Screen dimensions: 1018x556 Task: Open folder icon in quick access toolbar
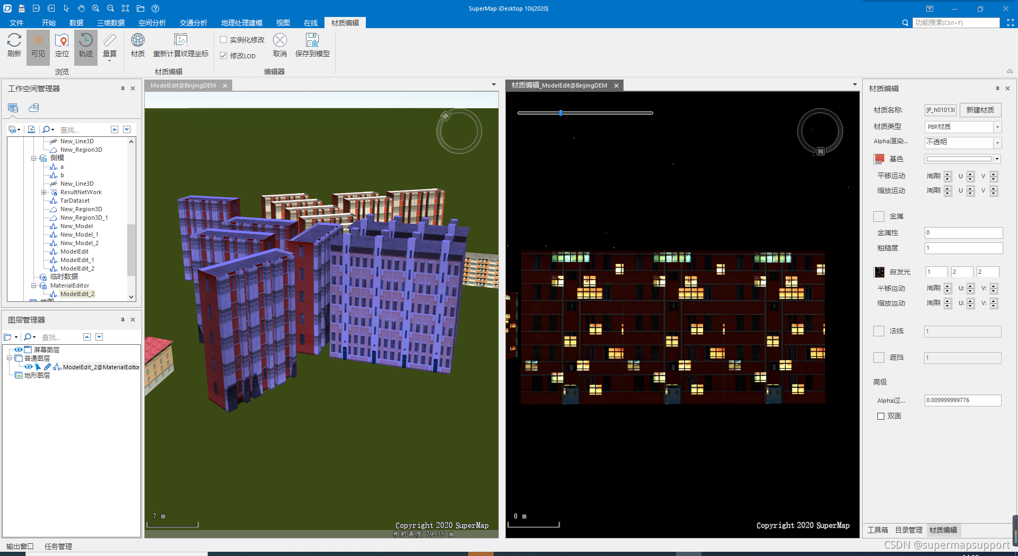point(141,8)
